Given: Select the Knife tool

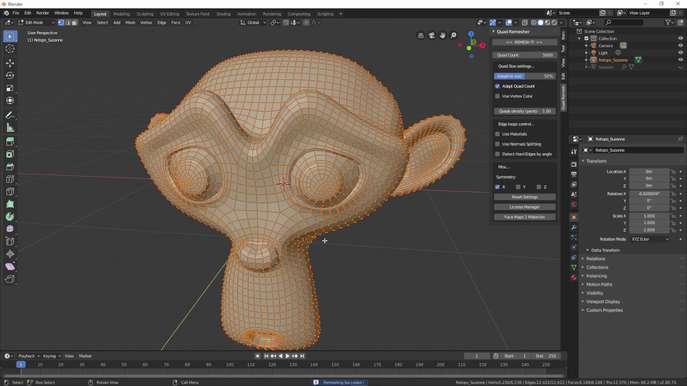Looking at the screenshot, I should (10, 191).
